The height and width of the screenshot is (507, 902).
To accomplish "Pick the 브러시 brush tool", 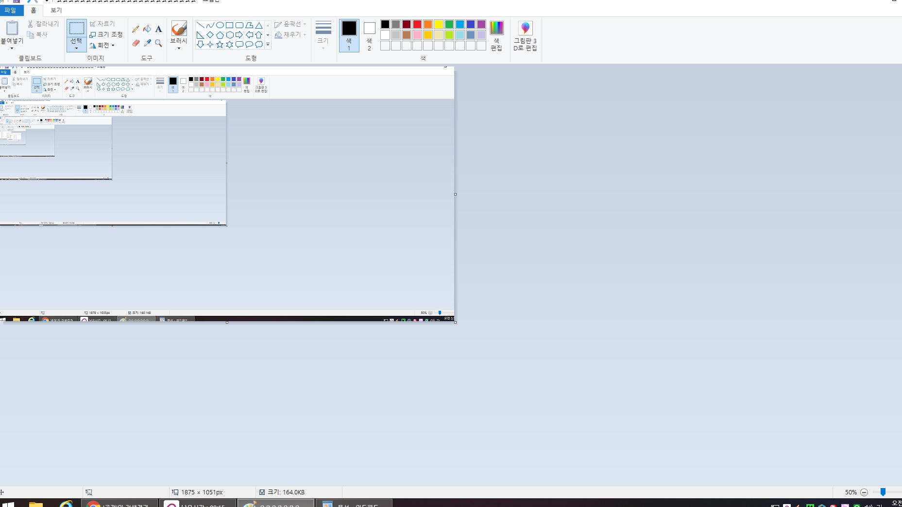I will coord(179,28).
